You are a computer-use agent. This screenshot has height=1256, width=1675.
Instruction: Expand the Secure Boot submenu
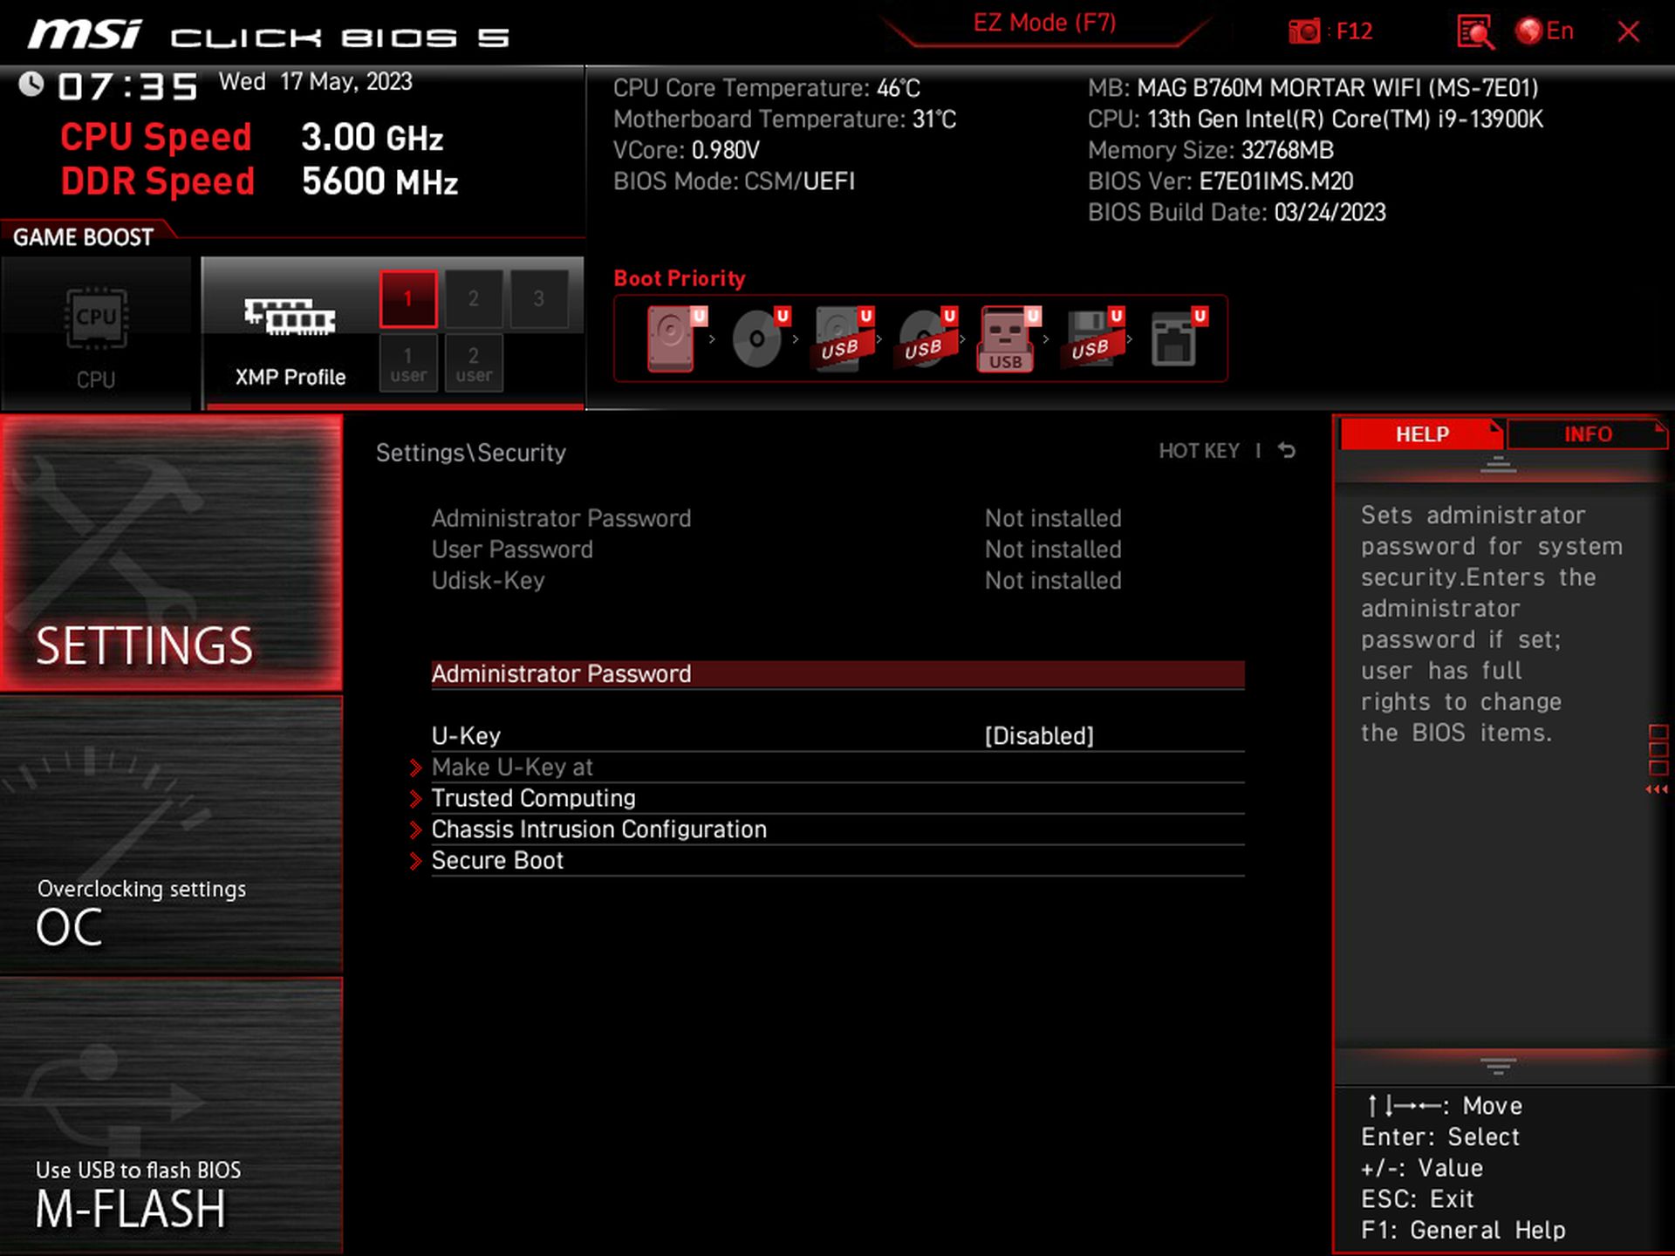coord(837,861)
